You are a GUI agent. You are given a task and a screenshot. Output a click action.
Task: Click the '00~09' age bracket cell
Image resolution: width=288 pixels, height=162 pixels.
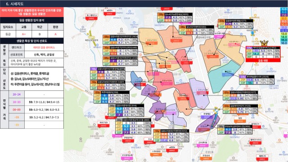[x=17, y=110]
